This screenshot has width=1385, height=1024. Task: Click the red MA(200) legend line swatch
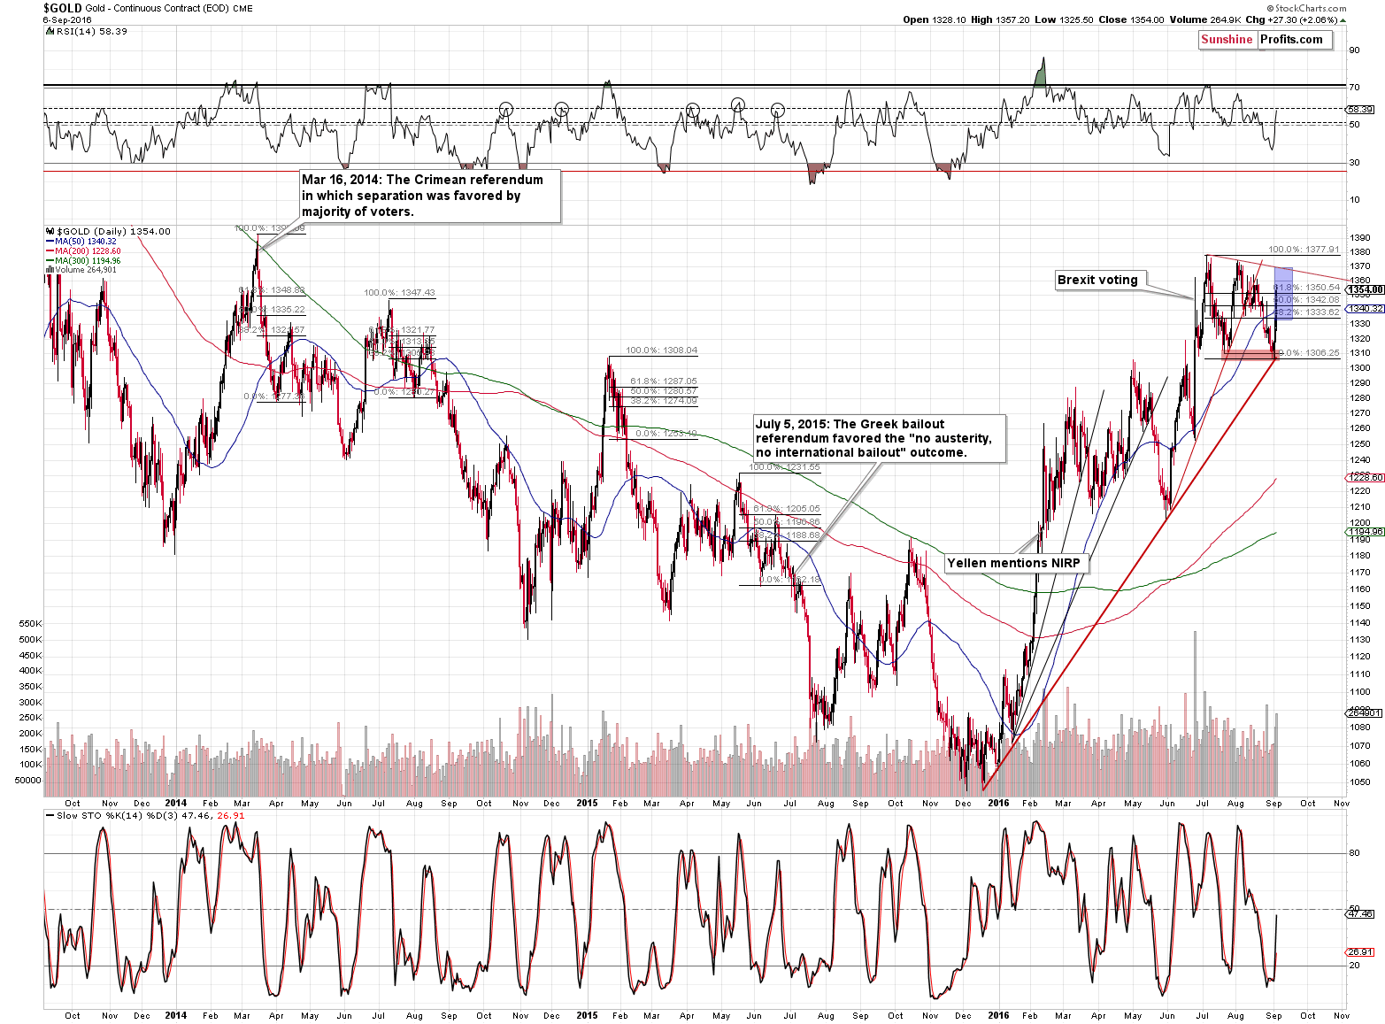(x=50, y=251)
